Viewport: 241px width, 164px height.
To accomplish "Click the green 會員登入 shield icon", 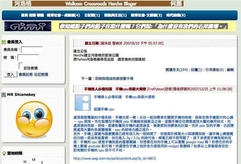I will 4,42.
